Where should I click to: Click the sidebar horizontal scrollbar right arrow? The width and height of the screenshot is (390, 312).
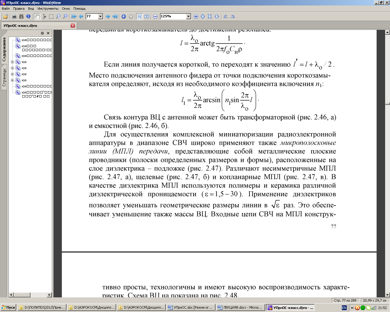(x=49, y=295)
